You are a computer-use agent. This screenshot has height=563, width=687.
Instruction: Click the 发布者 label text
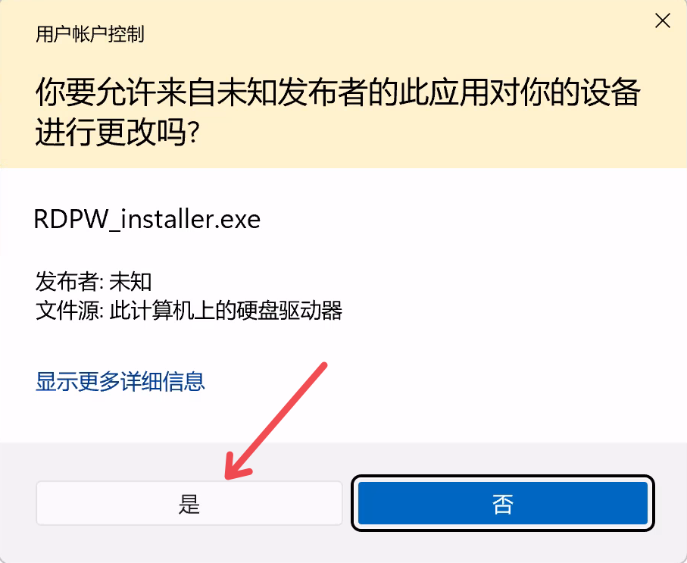point(67,282)
